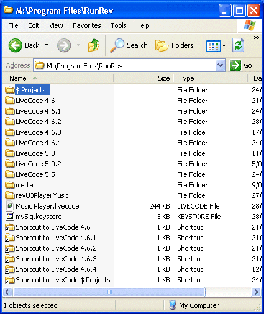Click the Go button
The image size is (264, 314).
pyautogui.click(x=241, y=65)
